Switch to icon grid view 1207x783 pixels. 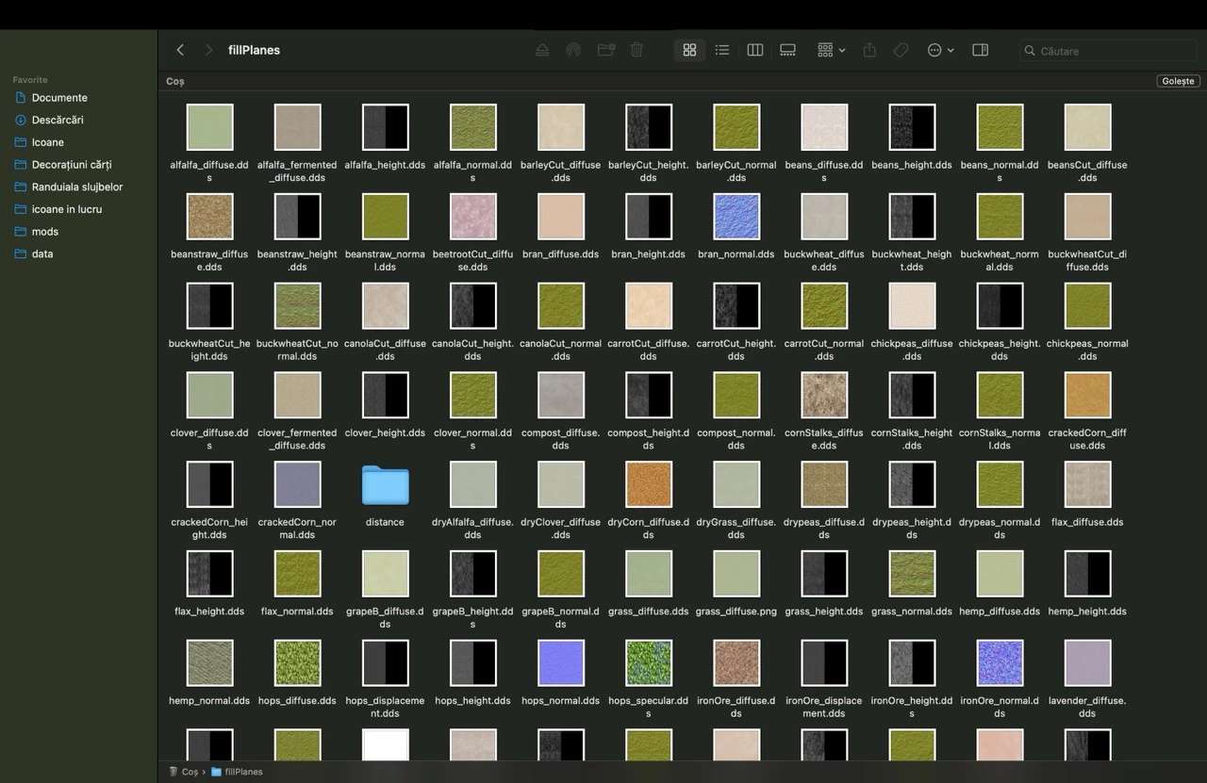pos(689,50)
